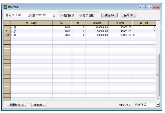Click 小王's customer count cell 10
This screenshot has height=113, width=165.
click(x=144, y=28)
